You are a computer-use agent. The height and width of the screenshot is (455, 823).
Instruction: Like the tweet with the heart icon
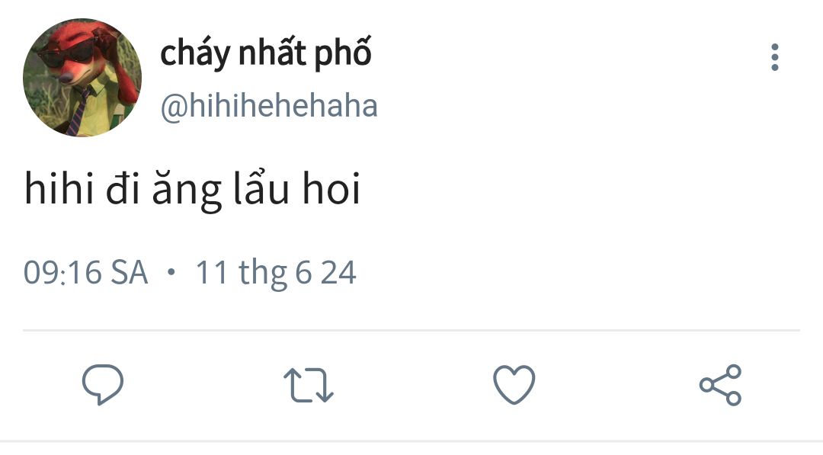pos(514,385)
